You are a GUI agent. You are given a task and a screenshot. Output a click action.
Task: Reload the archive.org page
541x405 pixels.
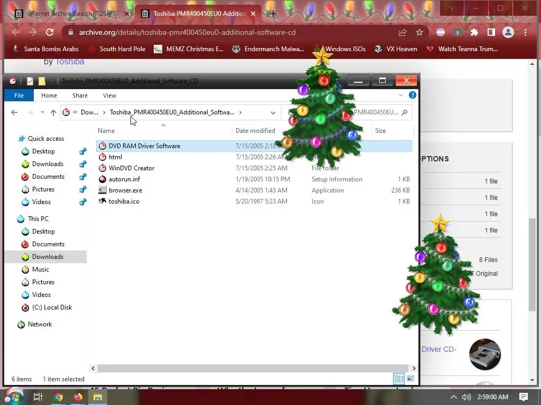tap(50, 32)
